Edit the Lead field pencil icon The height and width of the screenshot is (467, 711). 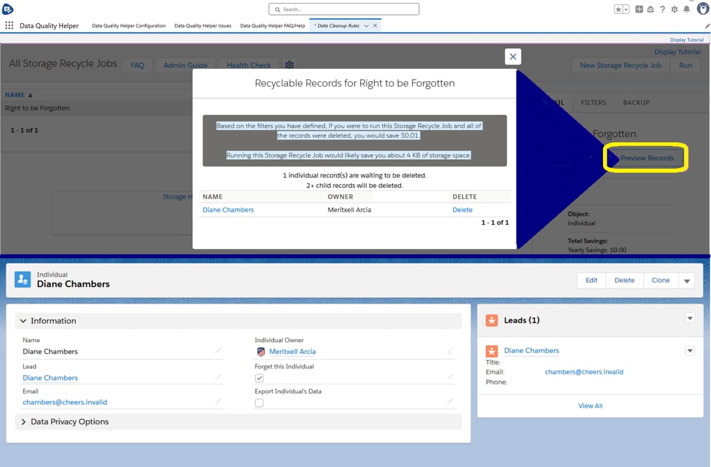(x=218, y=377)
